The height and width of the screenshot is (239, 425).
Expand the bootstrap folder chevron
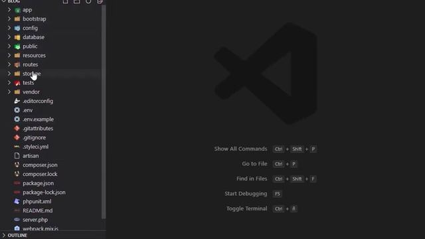9,19
